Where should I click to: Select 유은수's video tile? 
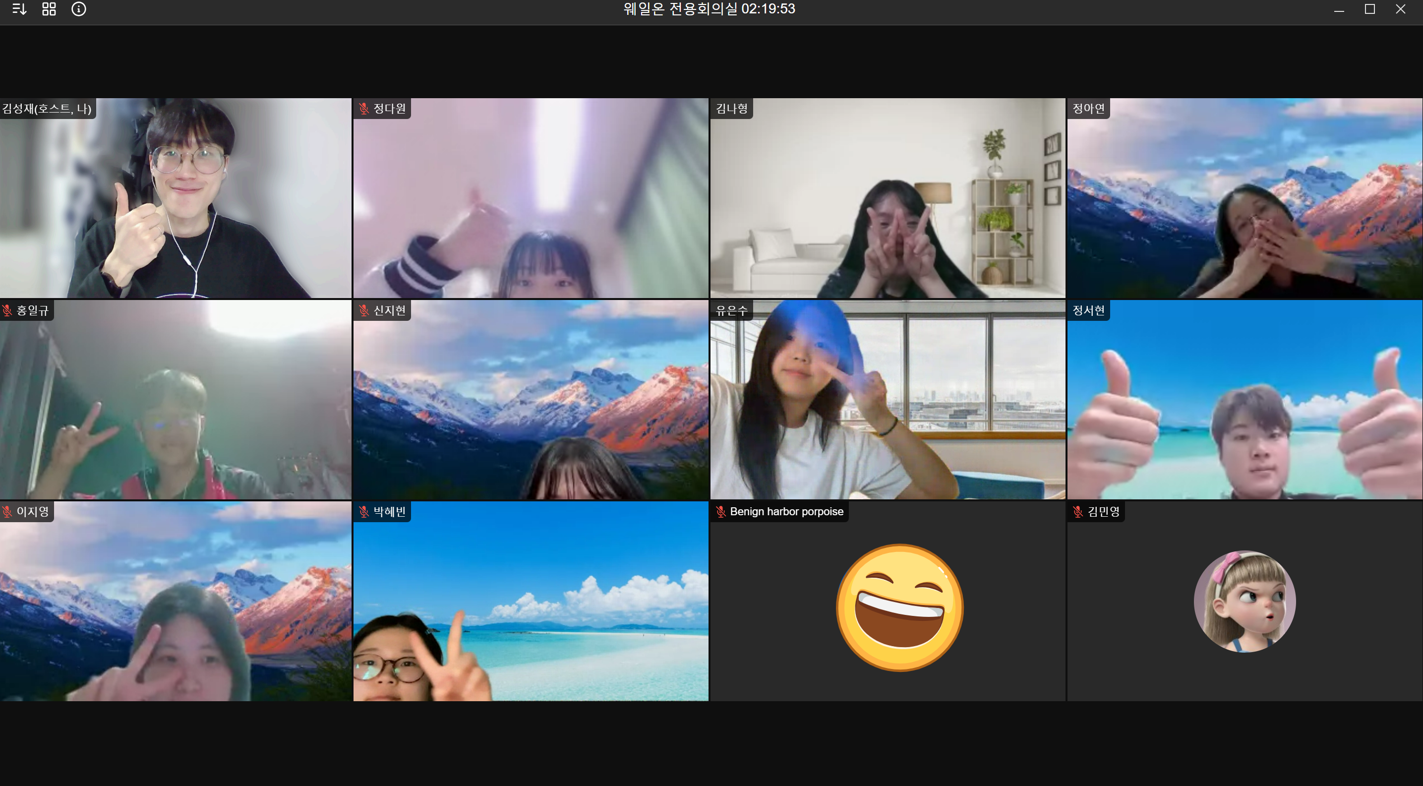888,400
